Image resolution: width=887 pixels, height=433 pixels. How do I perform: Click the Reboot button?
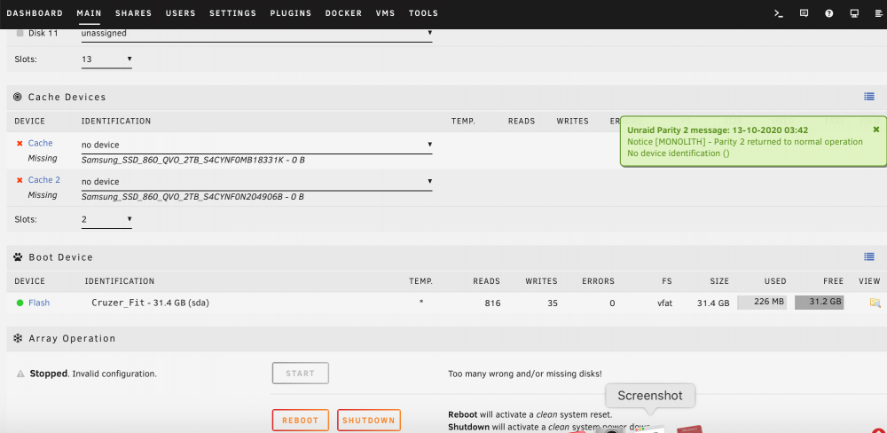pyautogui.click(x=301, y=421)
